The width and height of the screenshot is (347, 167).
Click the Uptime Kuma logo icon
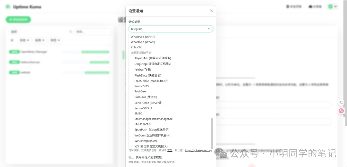coord(8,7)
